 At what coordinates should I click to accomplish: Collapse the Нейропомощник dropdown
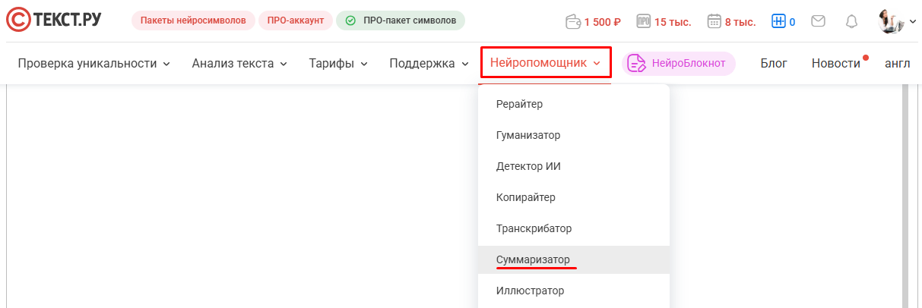coord(546,63)
